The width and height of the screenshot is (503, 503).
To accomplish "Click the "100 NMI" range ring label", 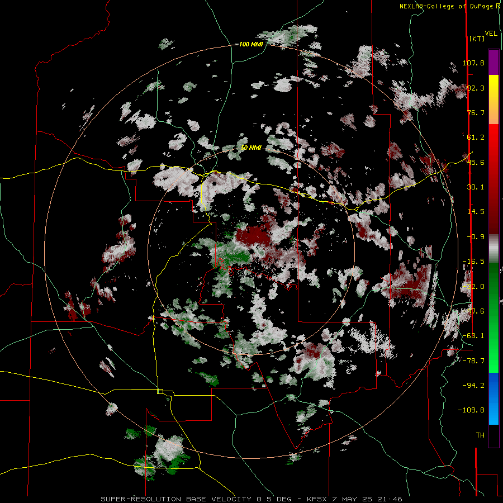I will [251, 44].
